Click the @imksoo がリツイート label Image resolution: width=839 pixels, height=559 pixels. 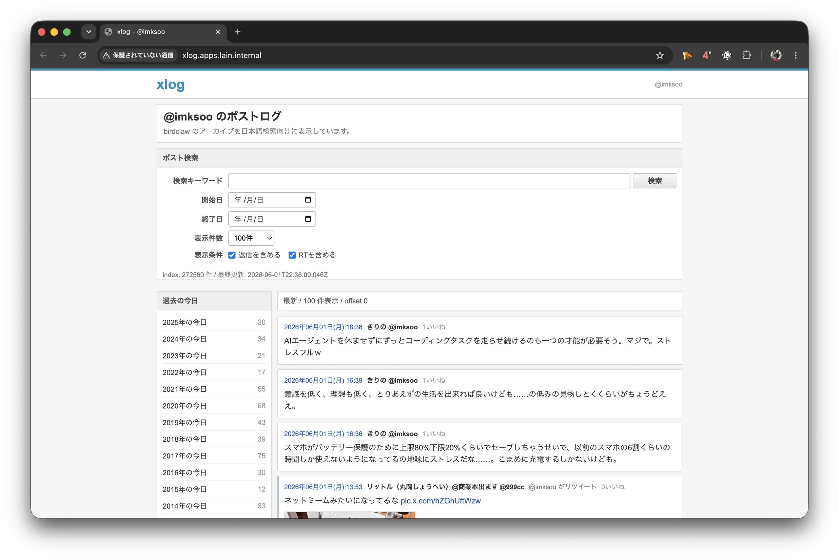pyautogui.click(x=562, y=487)
